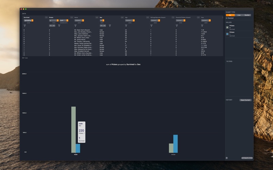Open Survived axis dropdown set to grouping
Viewport: 273px width, 170px height.
(29, 20)
